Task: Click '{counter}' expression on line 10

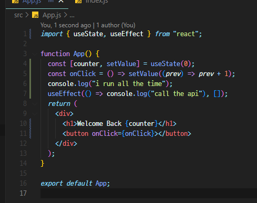Action: [141, 124]
